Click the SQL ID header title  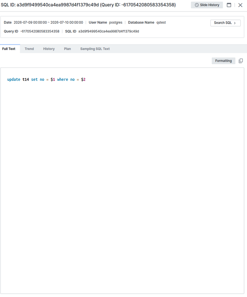coord(88,5)
